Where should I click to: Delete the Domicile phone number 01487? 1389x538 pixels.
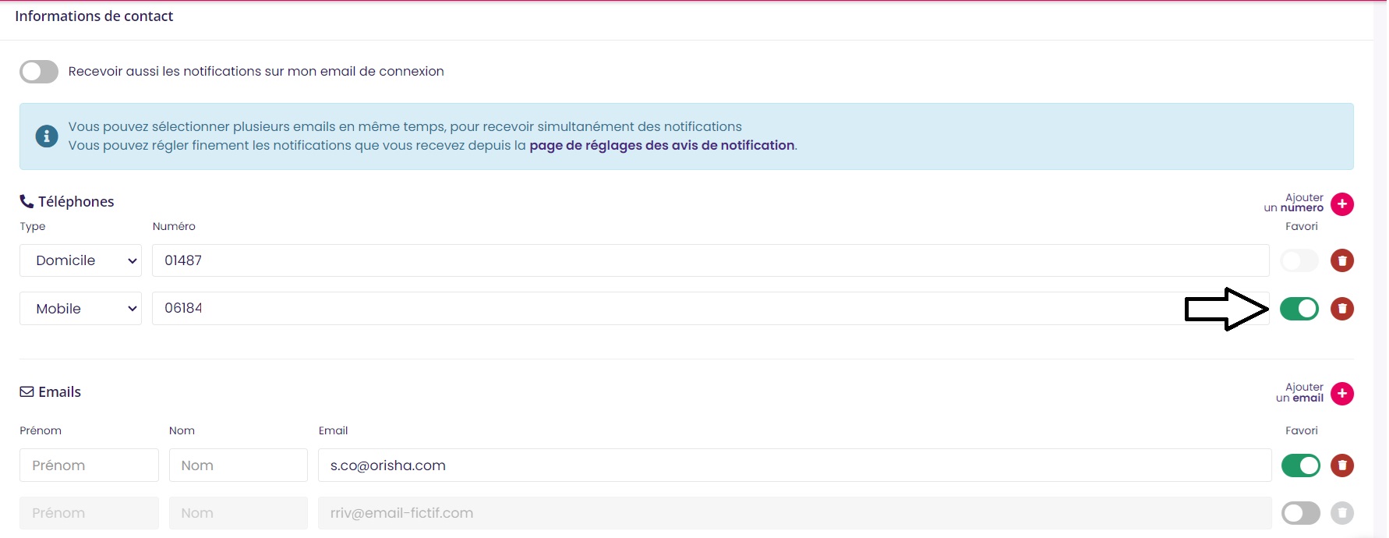1341,260
